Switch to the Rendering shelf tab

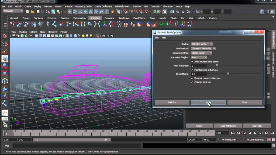pyautogui.click(x=123, y=18)
